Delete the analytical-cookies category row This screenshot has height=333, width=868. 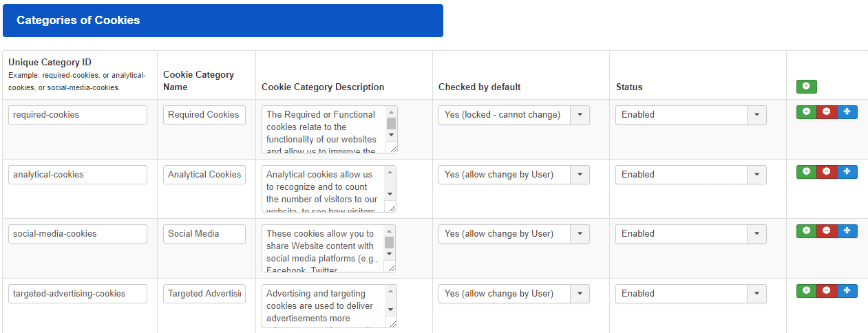(827, 171)
